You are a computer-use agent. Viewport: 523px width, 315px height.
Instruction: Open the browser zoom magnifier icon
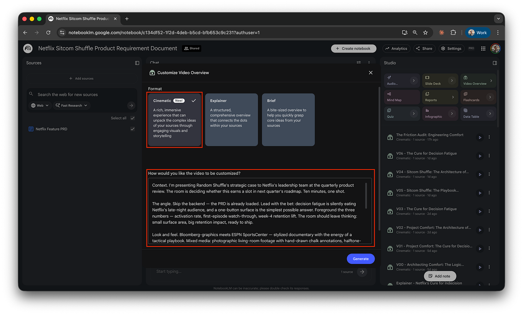coord(415,33)
